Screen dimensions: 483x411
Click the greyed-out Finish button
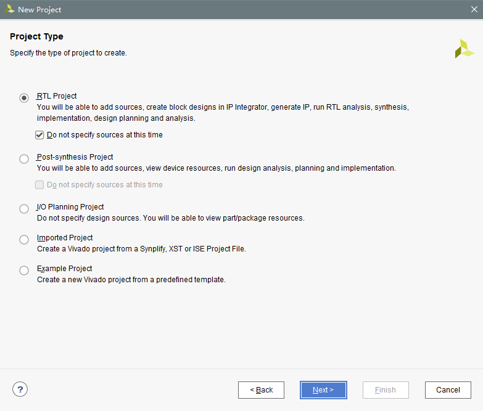pos(386,390)
